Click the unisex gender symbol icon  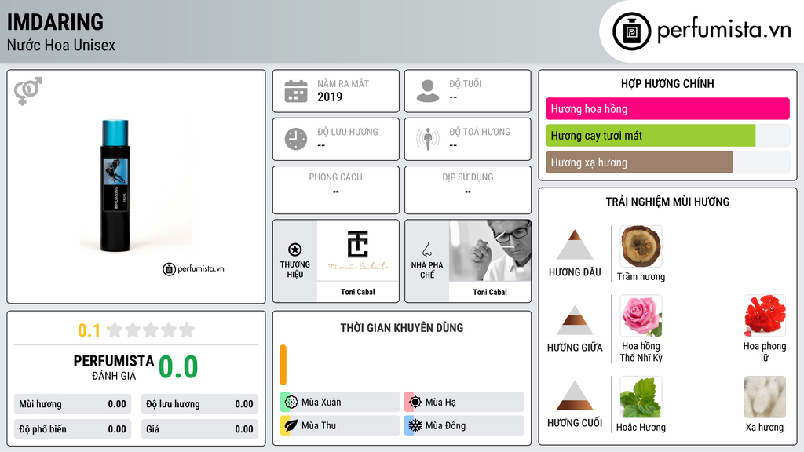(x=28, y=91)
